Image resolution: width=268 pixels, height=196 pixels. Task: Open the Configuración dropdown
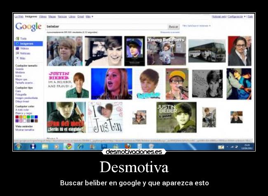tap(237, 16)
